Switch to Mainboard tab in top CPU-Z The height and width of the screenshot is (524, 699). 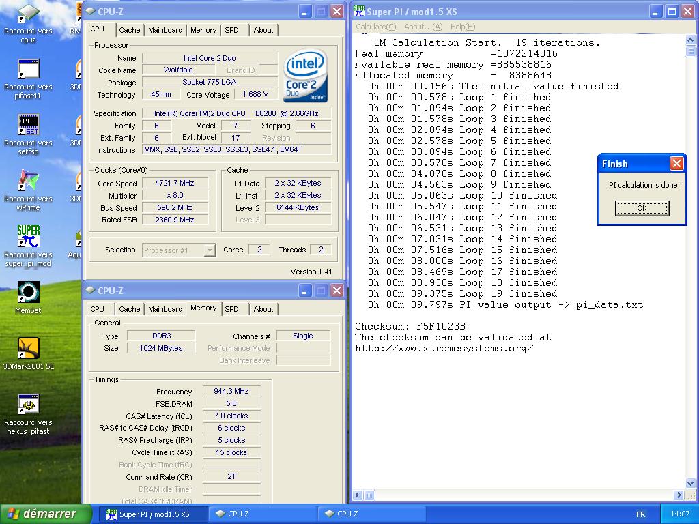(165, 30)
